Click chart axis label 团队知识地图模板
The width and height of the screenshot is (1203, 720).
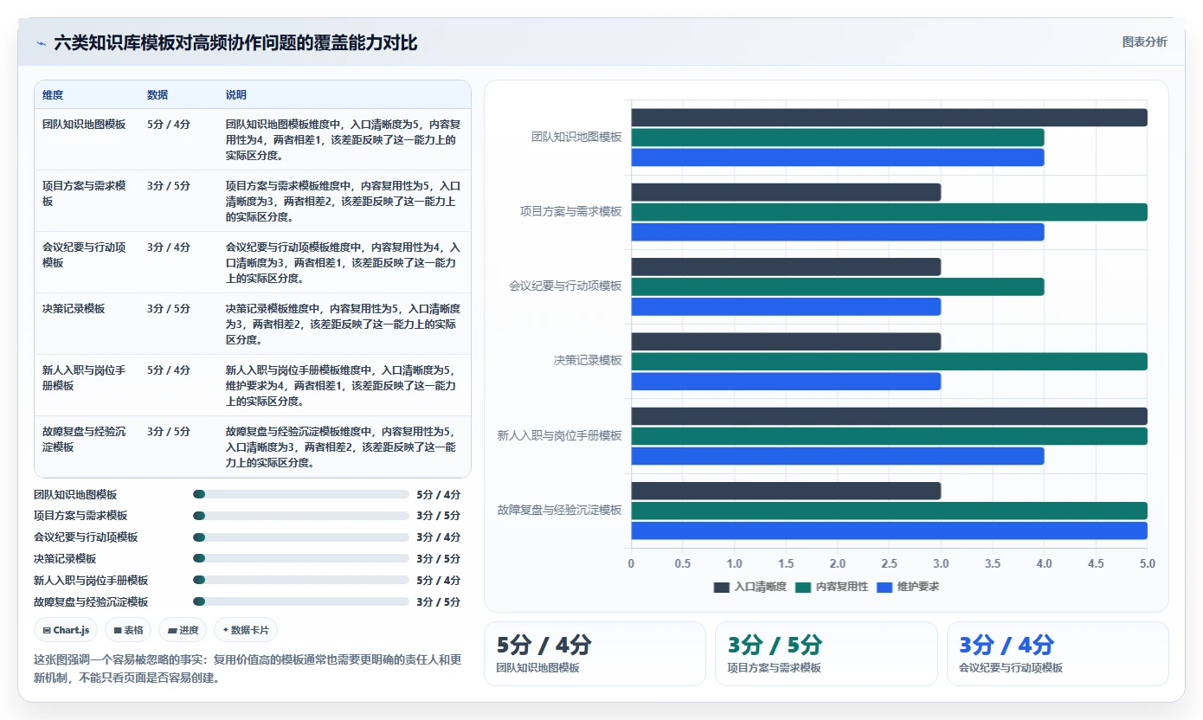(576, 138)
